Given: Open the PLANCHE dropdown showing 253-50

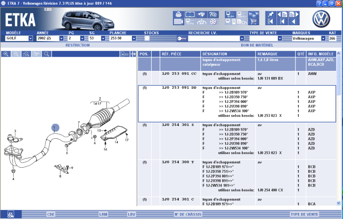Looking at the screenshot, I should click(134, 38).
